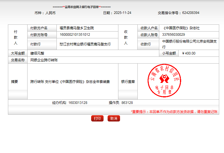The width and height of the screenshot is (224, 153).
Task: Click the amount in words 肆佰元整
Action: [37, 53]
